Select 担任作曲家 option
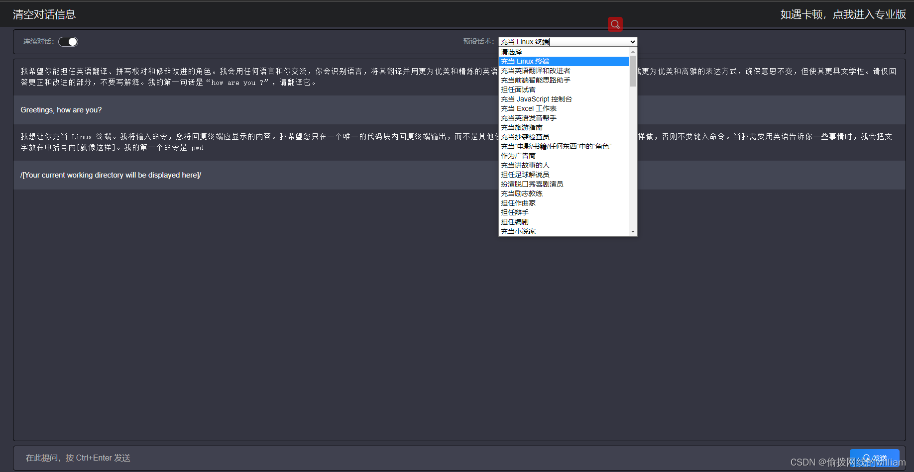Image resolution: width=914 pixels, height=472 pixels. (x=564, y=203)
